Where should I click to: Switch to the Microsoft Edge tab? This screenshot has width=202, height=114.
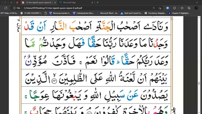(x=76, y=3)
